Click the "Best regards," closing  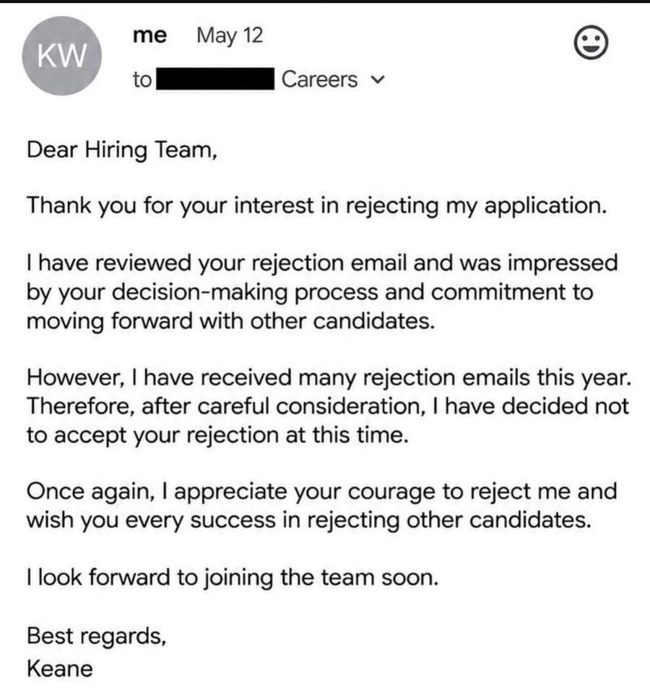coord(97,636)
